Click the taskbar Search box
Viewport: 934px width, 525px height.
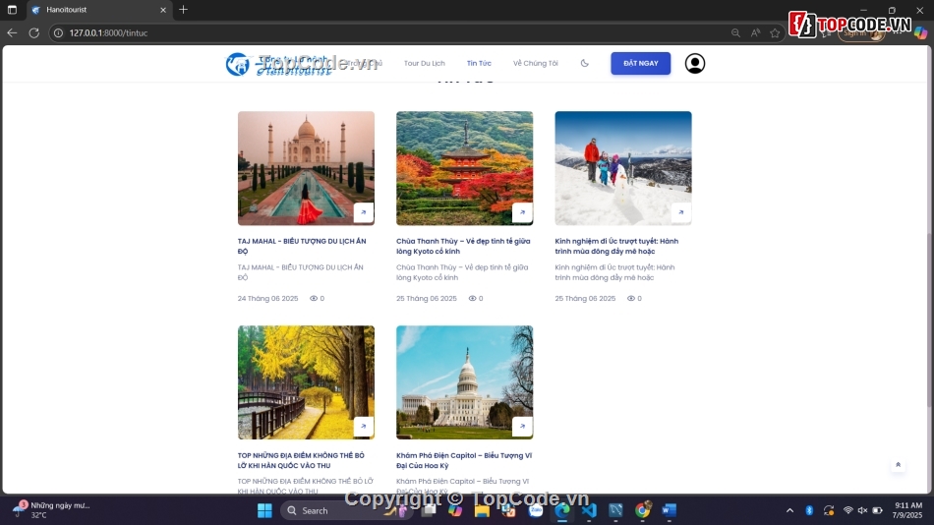pyautogui.click(x=345, y=510)
